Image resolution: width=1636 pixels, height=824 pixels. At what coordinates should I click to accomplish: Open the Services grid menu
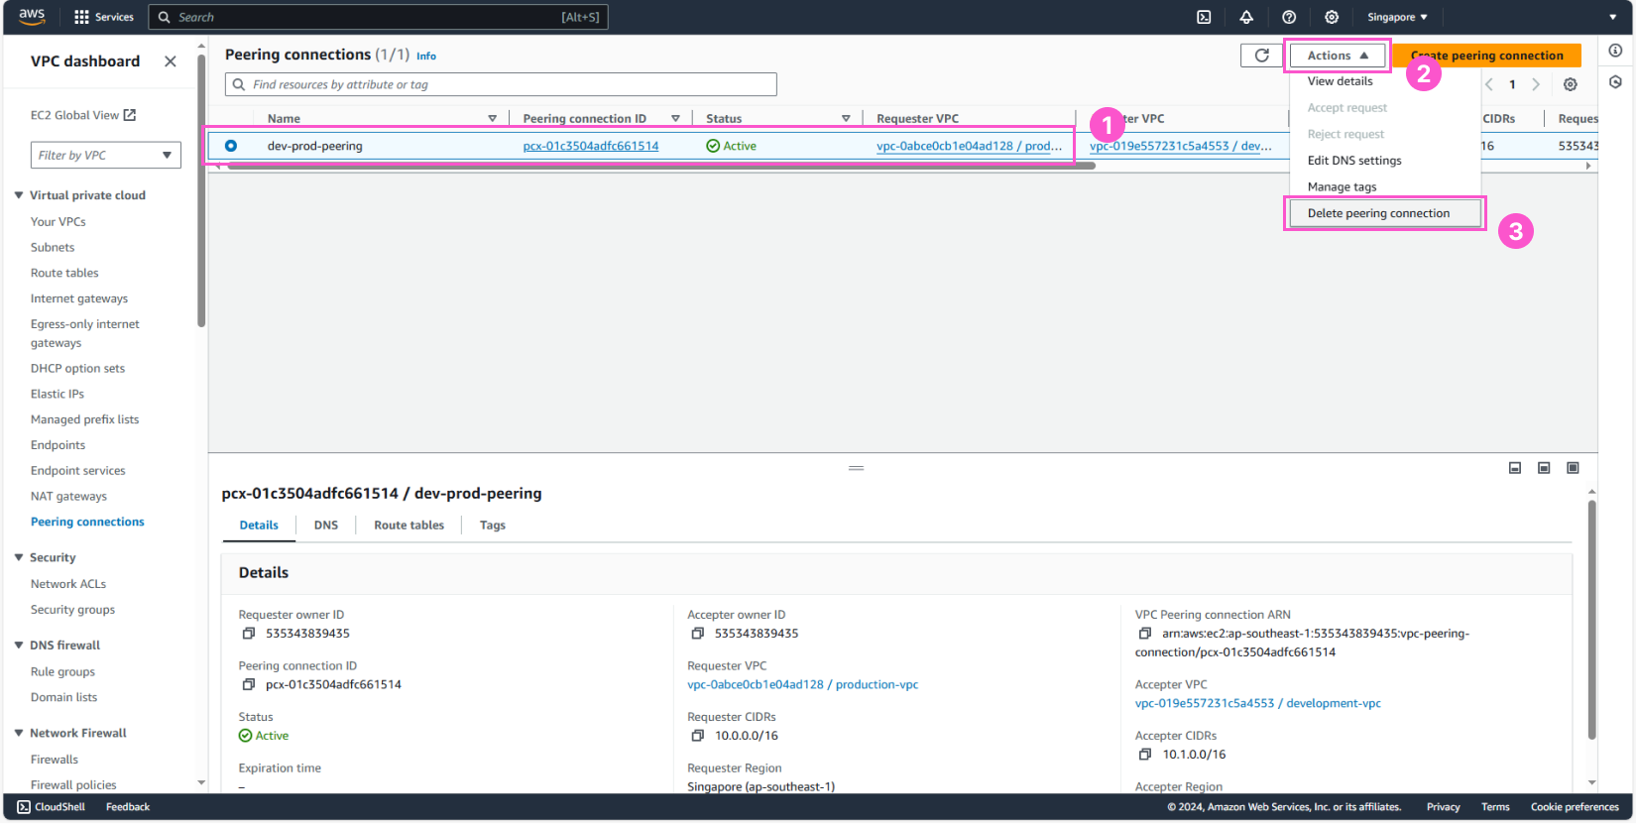click(x=104, y=17)
